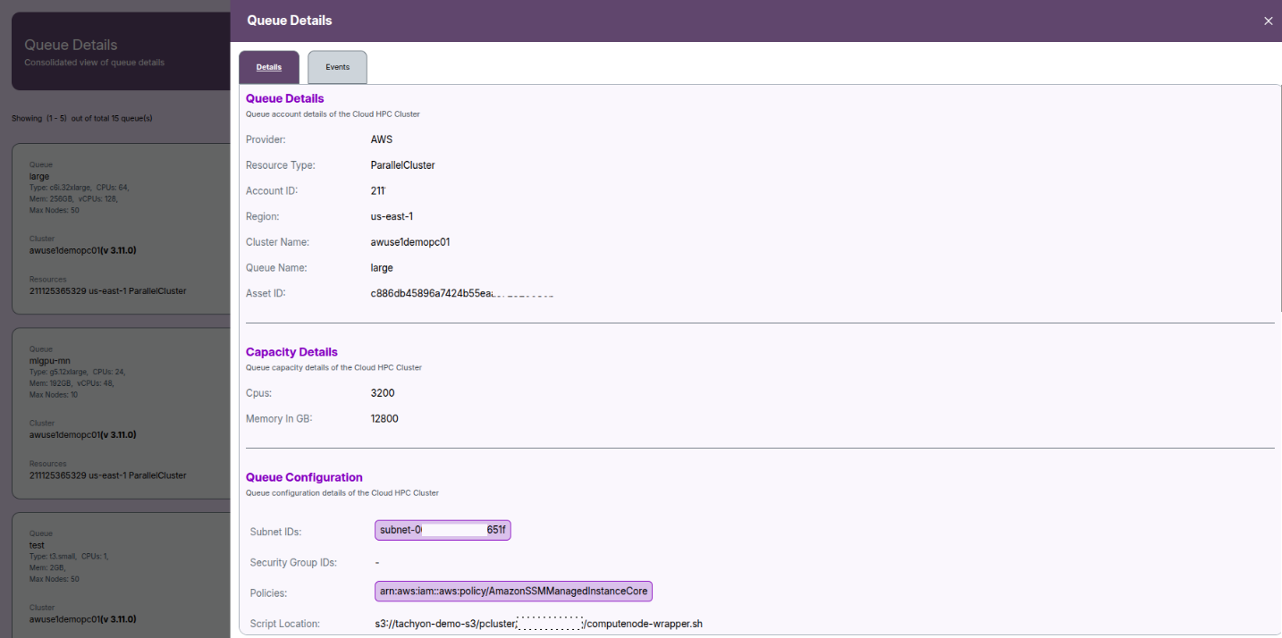The height and width of the screenshot is (638, 1282).
Task: Click the us-east-1 region value
Action: (x=392, y=216)
